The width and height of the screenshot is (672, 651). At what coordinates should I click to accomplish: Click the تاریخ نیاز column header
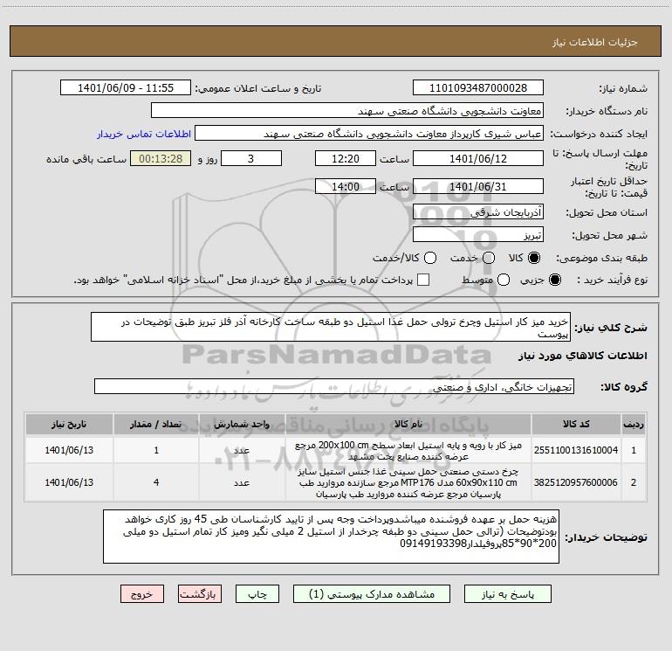(69, 425)
